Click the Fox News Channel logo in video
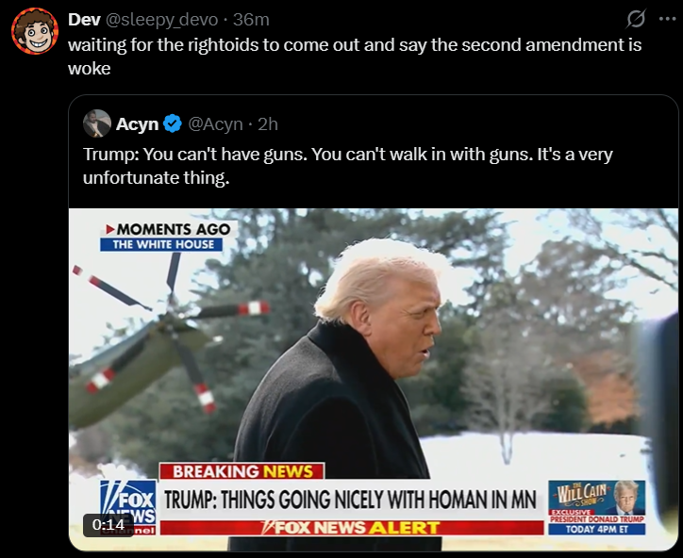Screen dimensions: 683x558 click(x=128, y=507)
